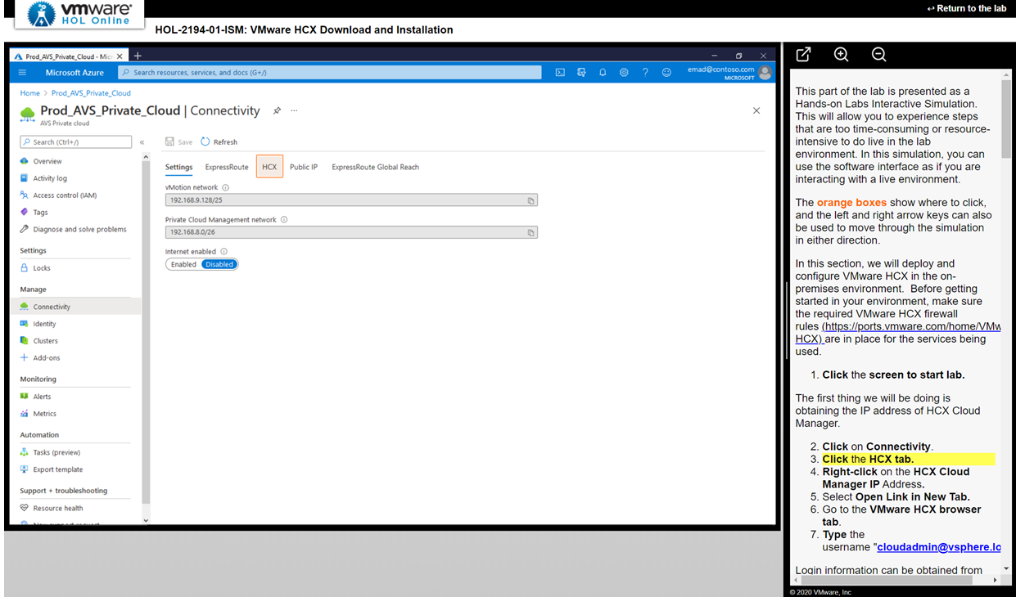1016x597 pixels.
Task: Open Identity under Manage
Action: [44, 324]
